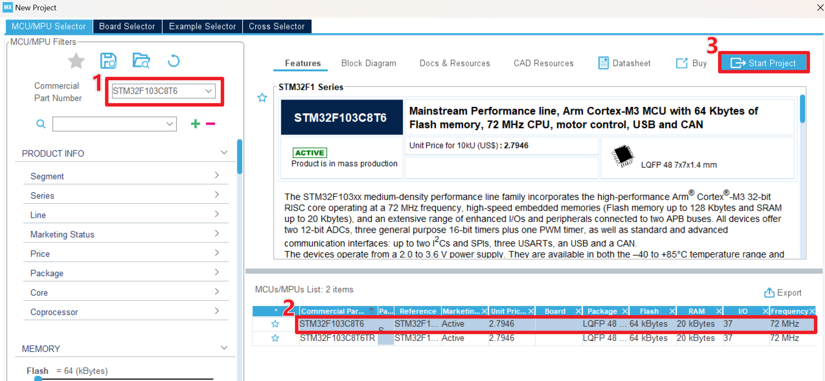
Task: Click the Start Project button label
Action: click(772, 63)
